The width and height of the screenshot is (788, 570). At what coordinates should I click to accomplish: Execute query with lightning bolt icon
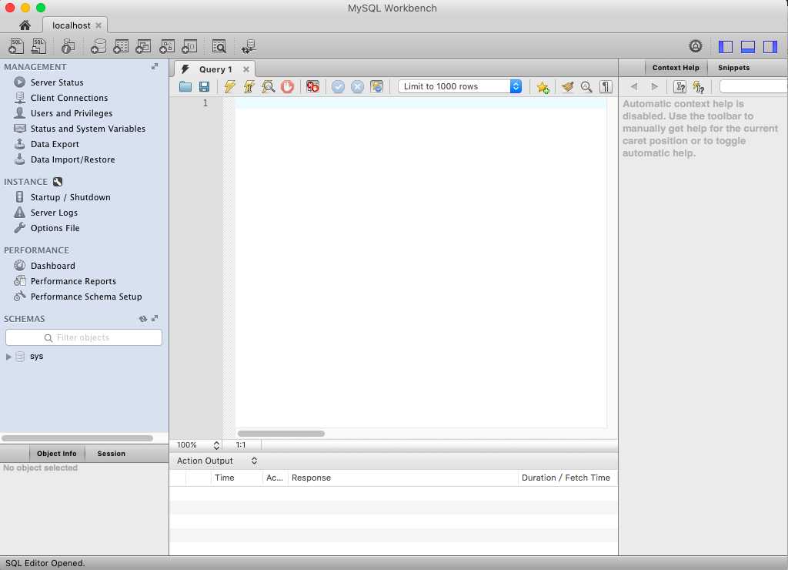coord(229,86)
